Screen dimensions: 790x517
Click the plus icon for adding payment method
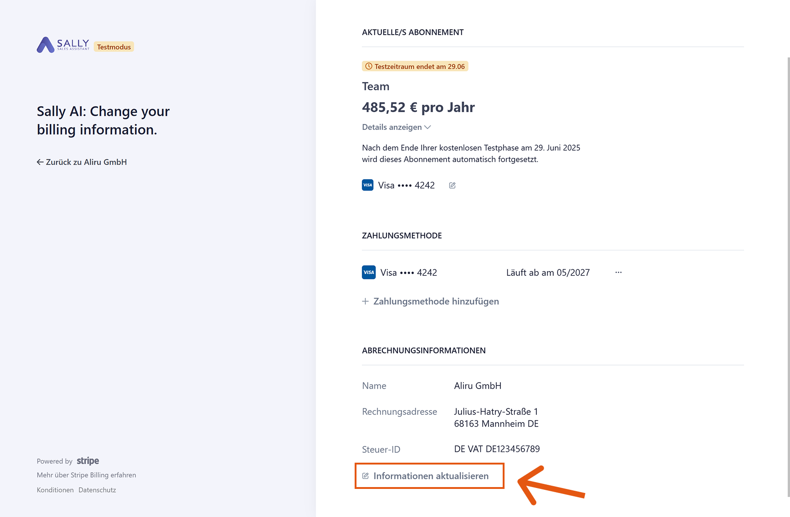pyautogui.click(x=365, y=301)
